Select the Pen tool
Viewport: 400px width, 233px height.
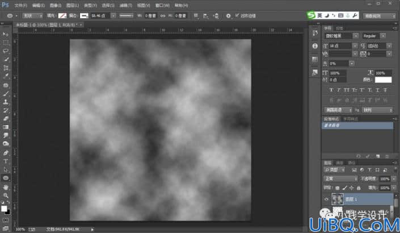[6, 153]
